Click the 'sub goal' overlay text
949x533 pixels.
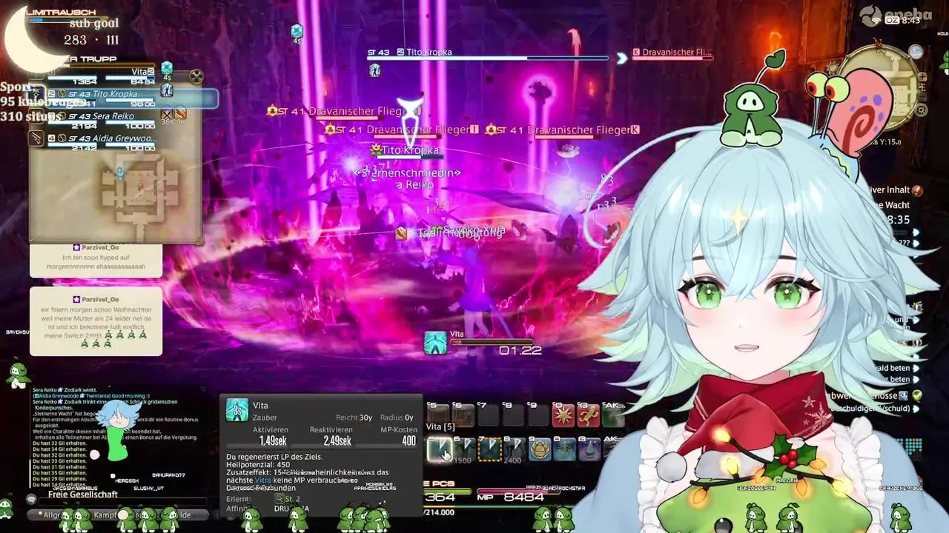pyautogui.click(x=94, y=23)
